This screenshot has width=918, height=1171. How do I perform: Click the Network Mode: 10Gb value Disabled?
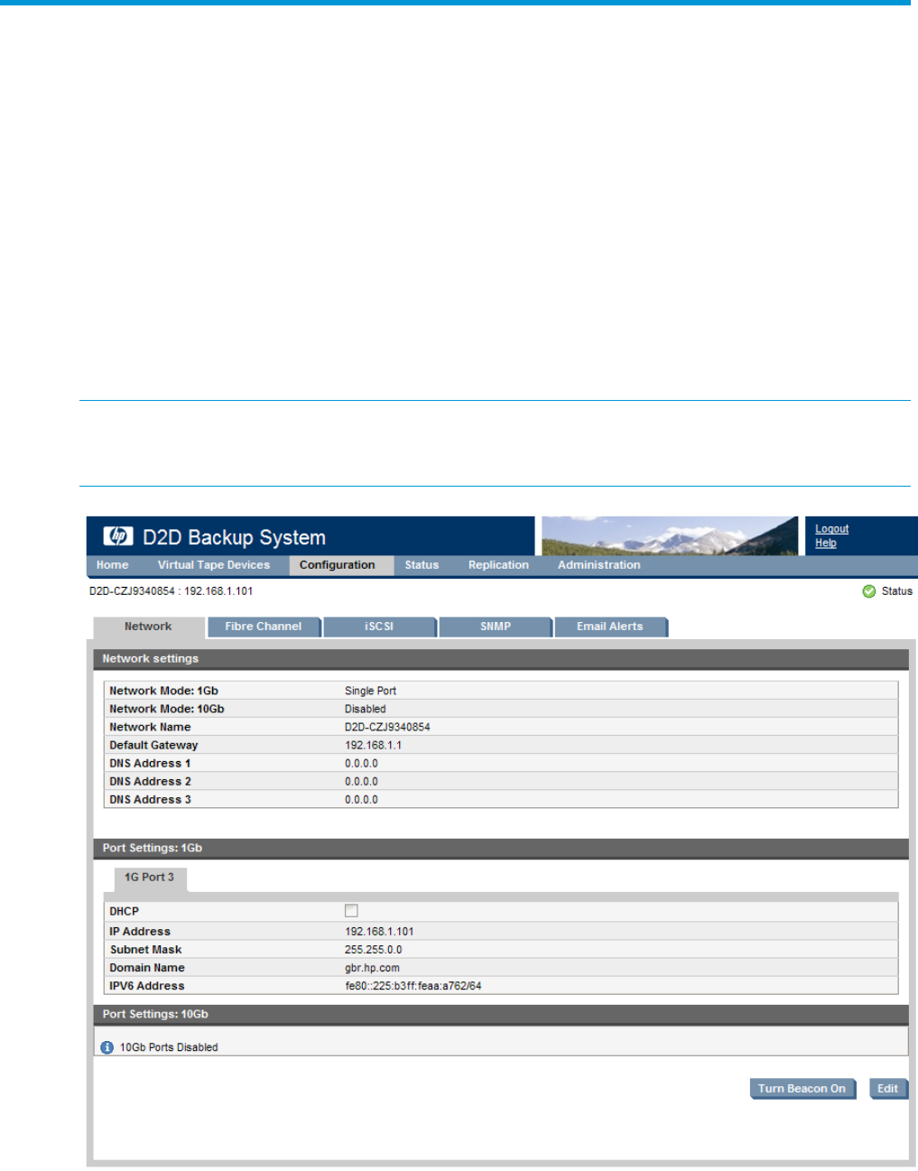[366, 710]
